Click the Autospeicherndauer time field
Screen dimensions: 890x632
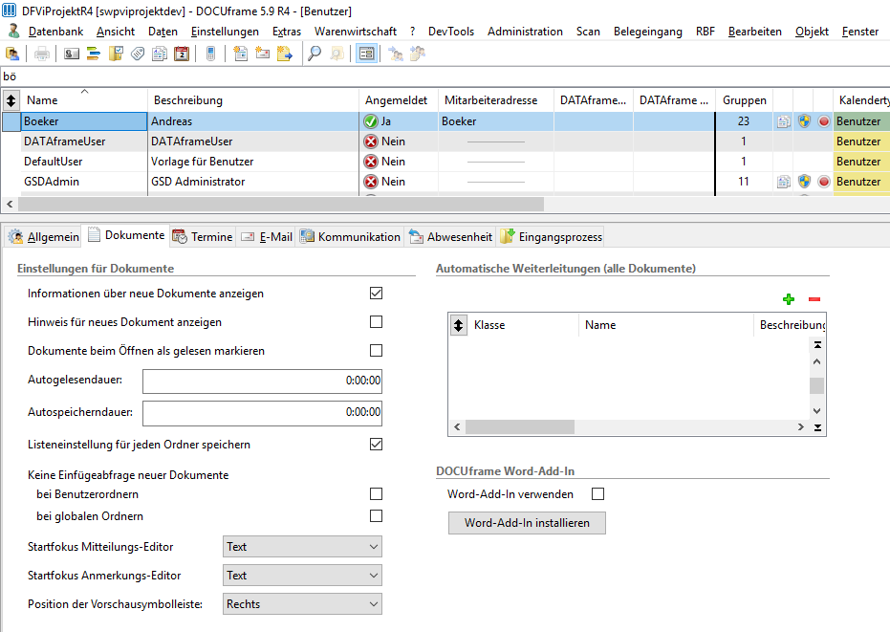tap(262, 413)
